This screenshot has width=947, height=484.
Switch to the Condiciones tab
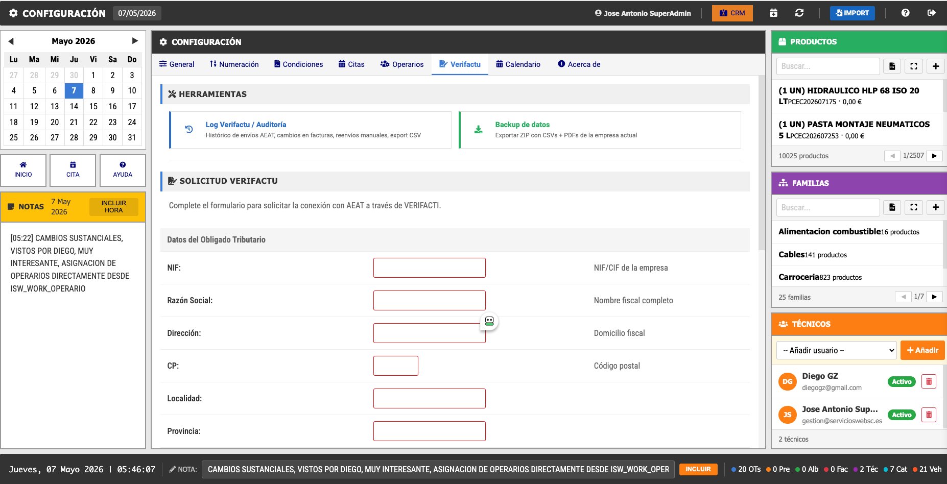298,64
